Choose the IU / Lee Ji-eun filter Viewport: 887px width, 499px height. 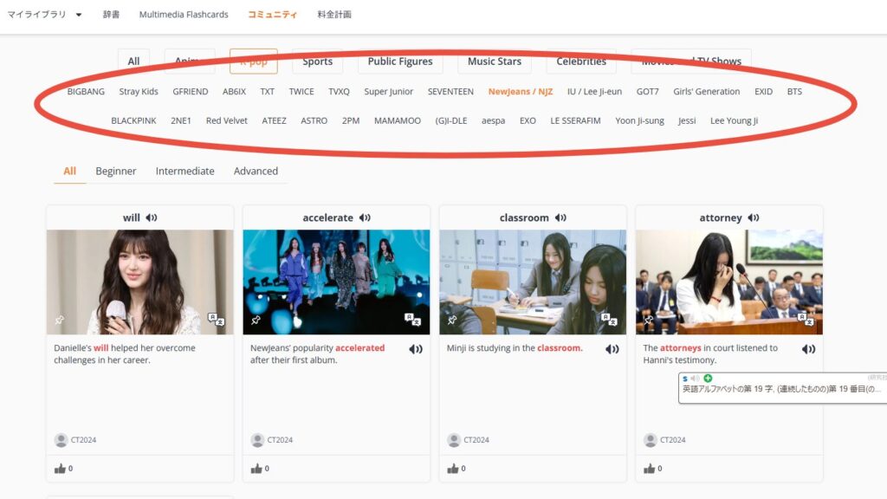pos(594,91)
